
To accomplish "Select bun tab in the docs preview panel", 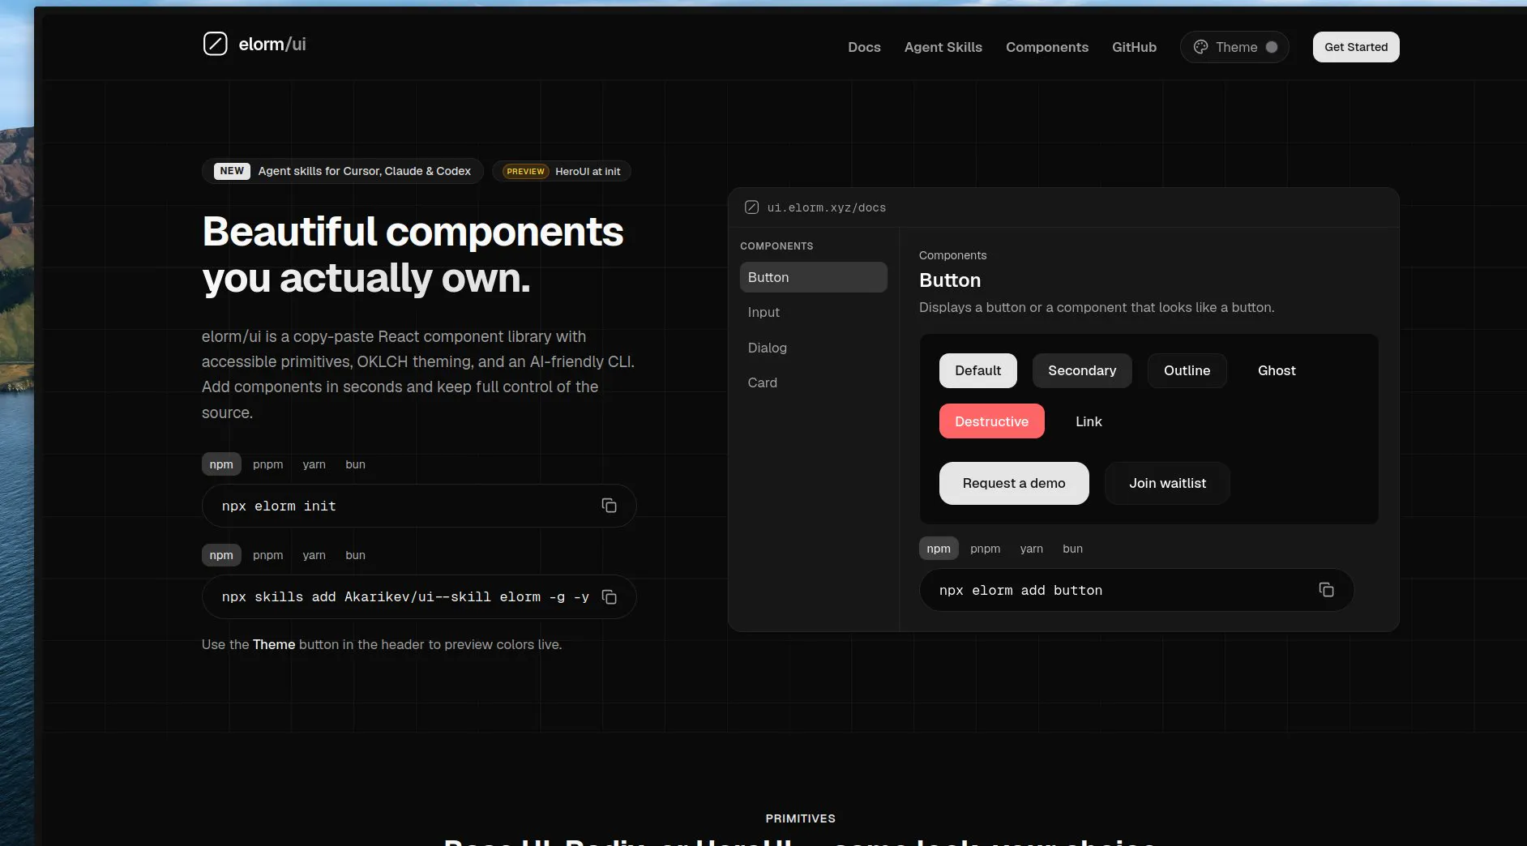I will (x=1072, y=549).
